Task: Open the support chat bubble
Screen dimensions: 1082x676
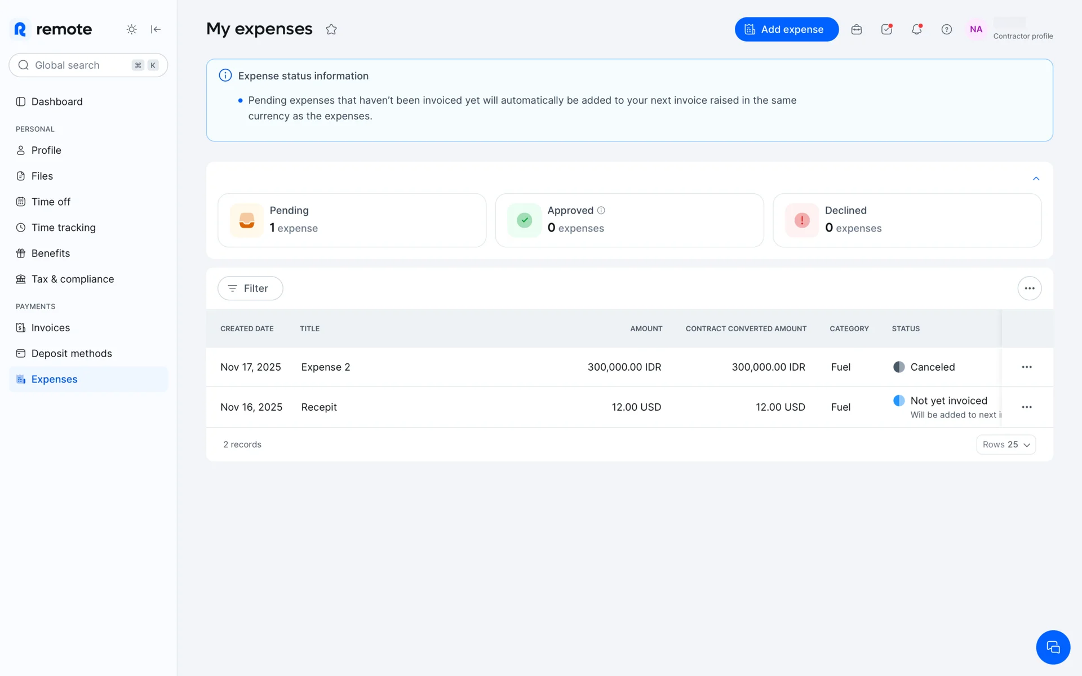Action: pyautogui.click(x=1053, y=647)
